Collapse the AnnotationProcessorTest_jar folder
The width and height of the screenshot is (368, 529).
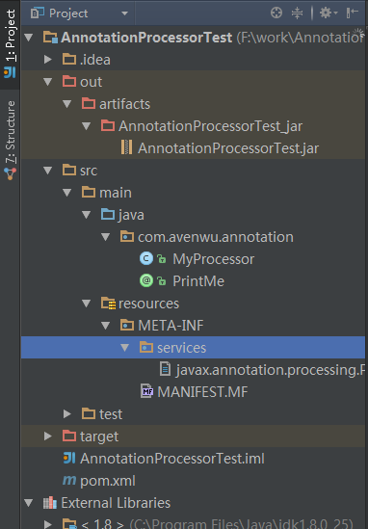point(87,126)
